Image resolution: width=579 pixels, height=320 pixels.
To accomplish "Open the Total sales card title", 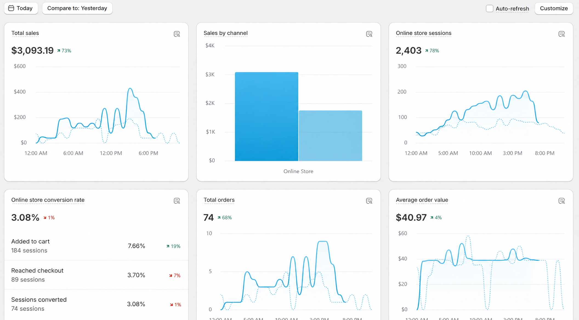I will (x=25, y=33).
